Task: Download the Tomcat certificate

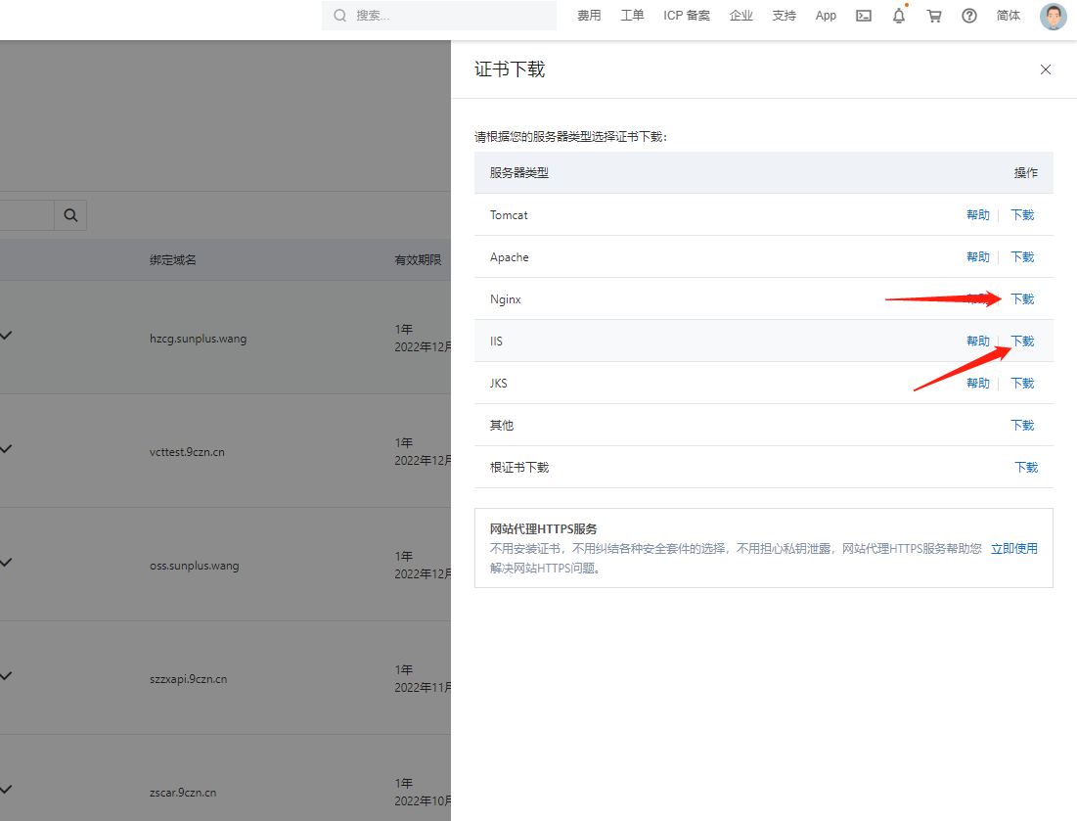Action: point(1022,215)
